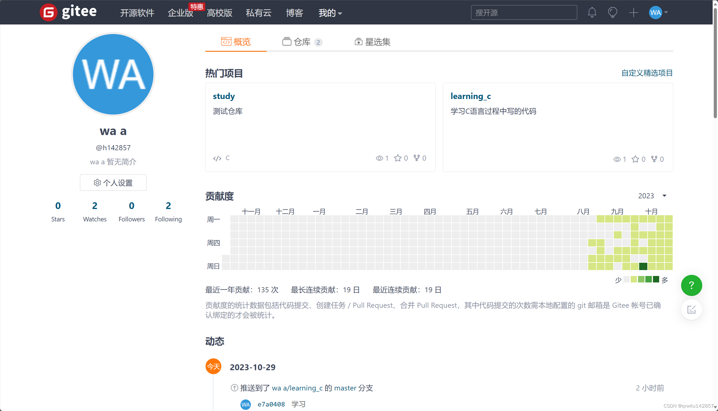Open commit e7a0408 link

tap(271, 404)
